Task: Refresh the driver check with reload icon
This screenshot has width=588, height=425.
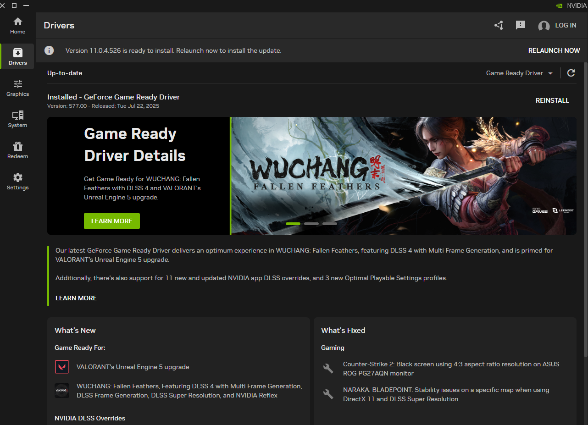Action: tap(571, 73)
